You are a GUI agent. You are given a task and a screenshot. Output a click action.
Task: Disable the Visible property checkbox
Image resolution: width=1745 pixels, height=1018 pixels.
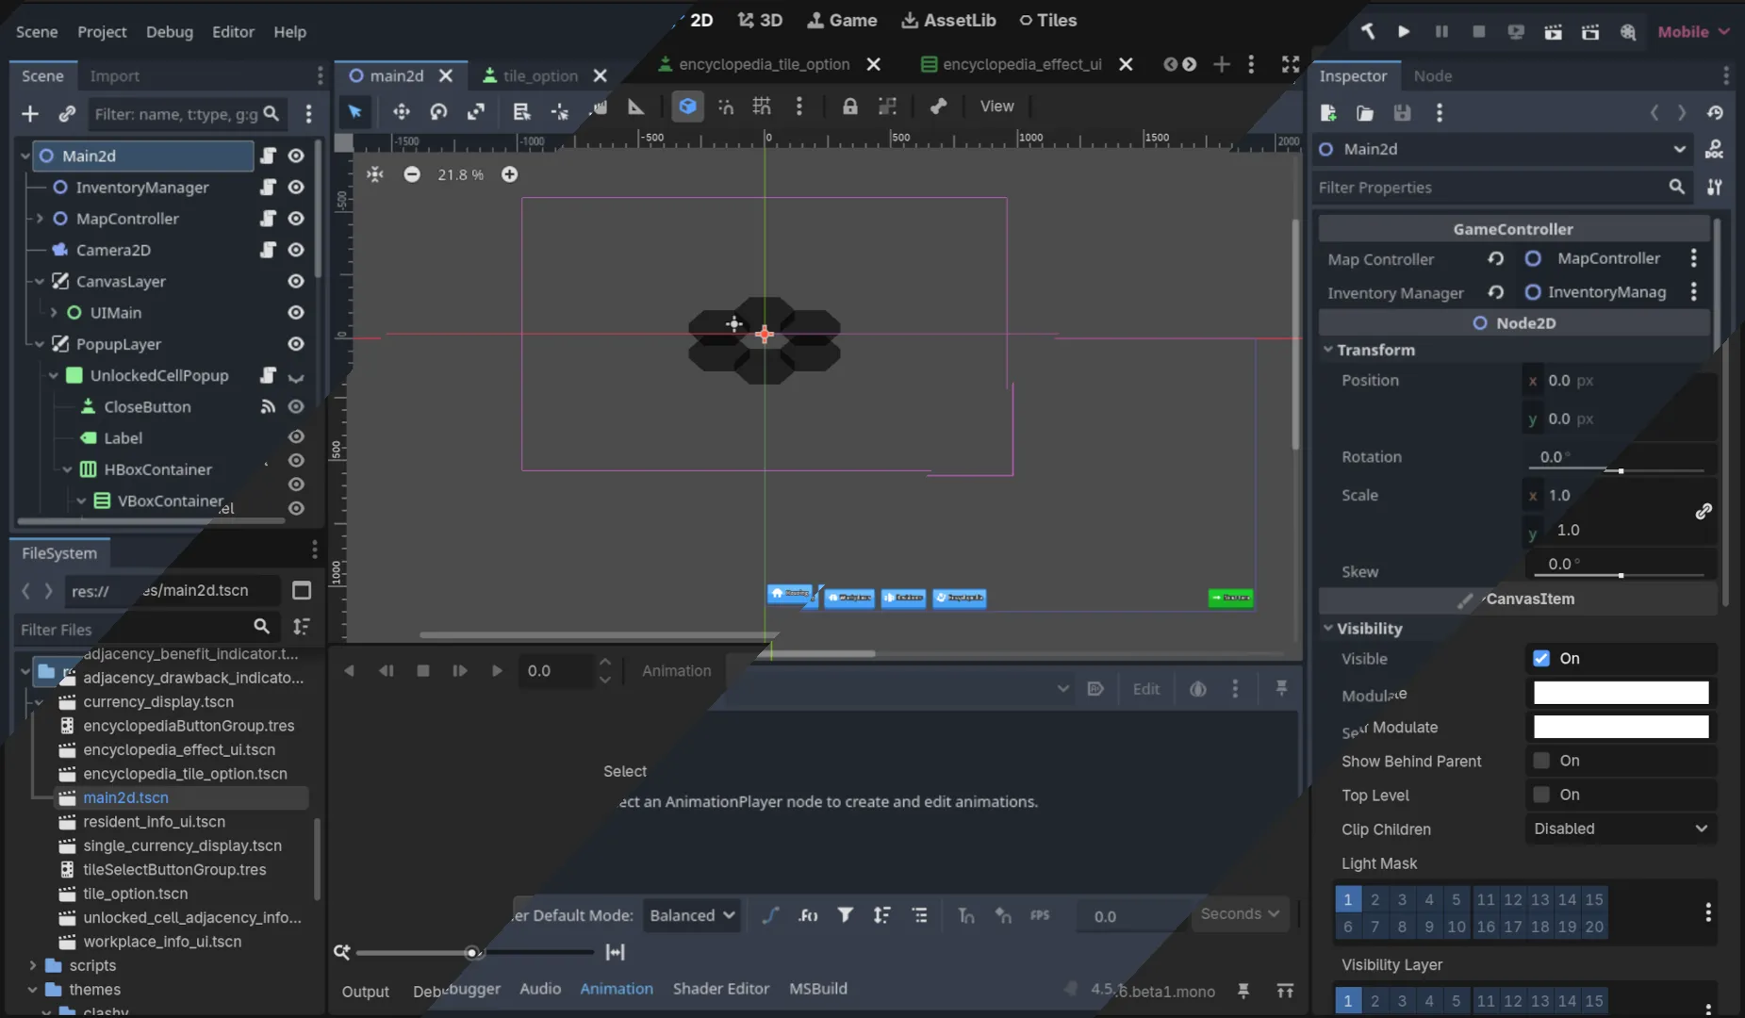1543,659
